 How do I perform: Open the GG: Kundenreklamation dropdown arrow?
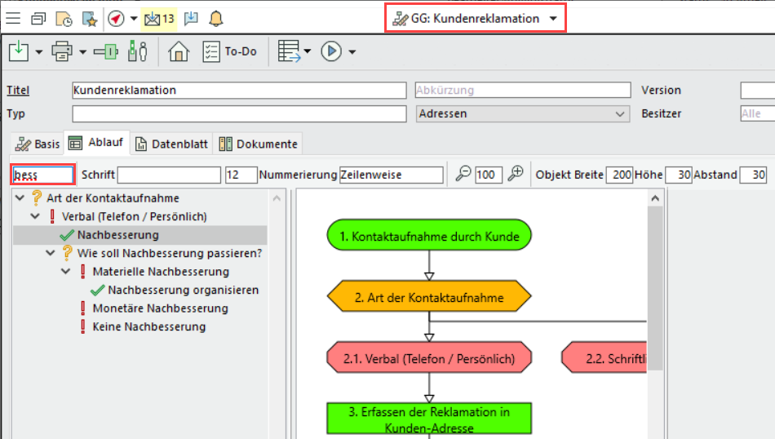pyautogui.click(x=554, y=19)
